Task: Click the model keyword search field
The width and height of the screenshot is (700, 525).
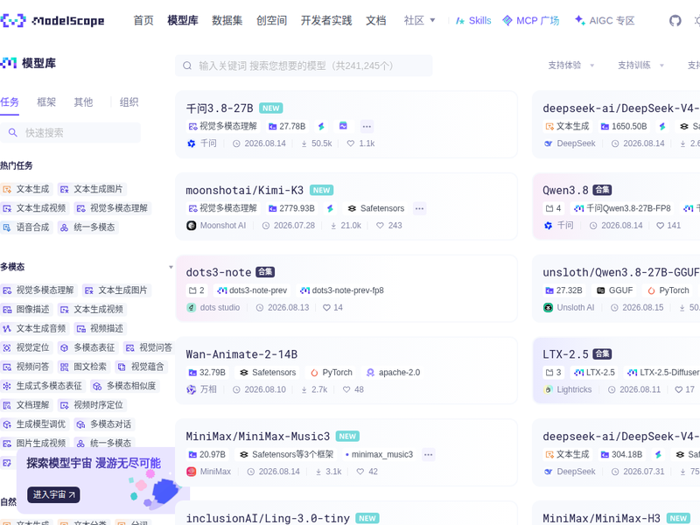Action: [x=304, y=66]
